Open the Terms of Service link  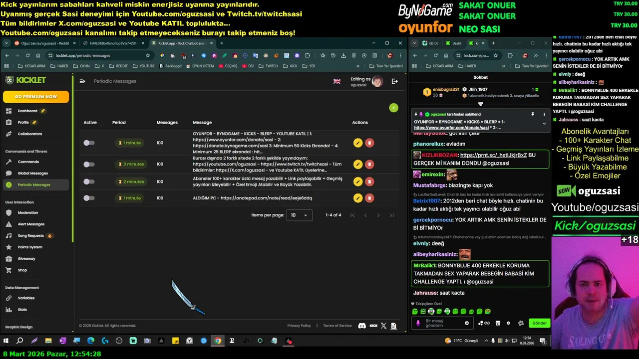337,326
